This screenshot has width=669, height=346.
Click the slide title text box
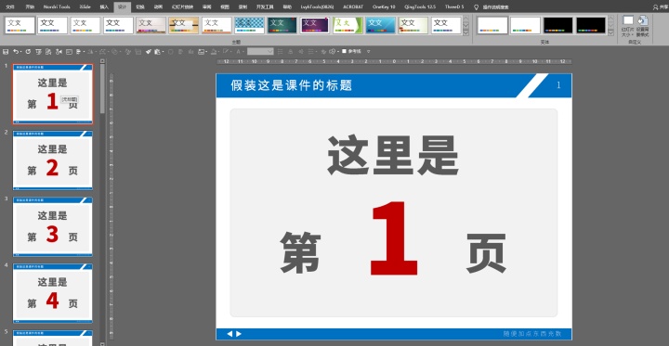[292, 85]
